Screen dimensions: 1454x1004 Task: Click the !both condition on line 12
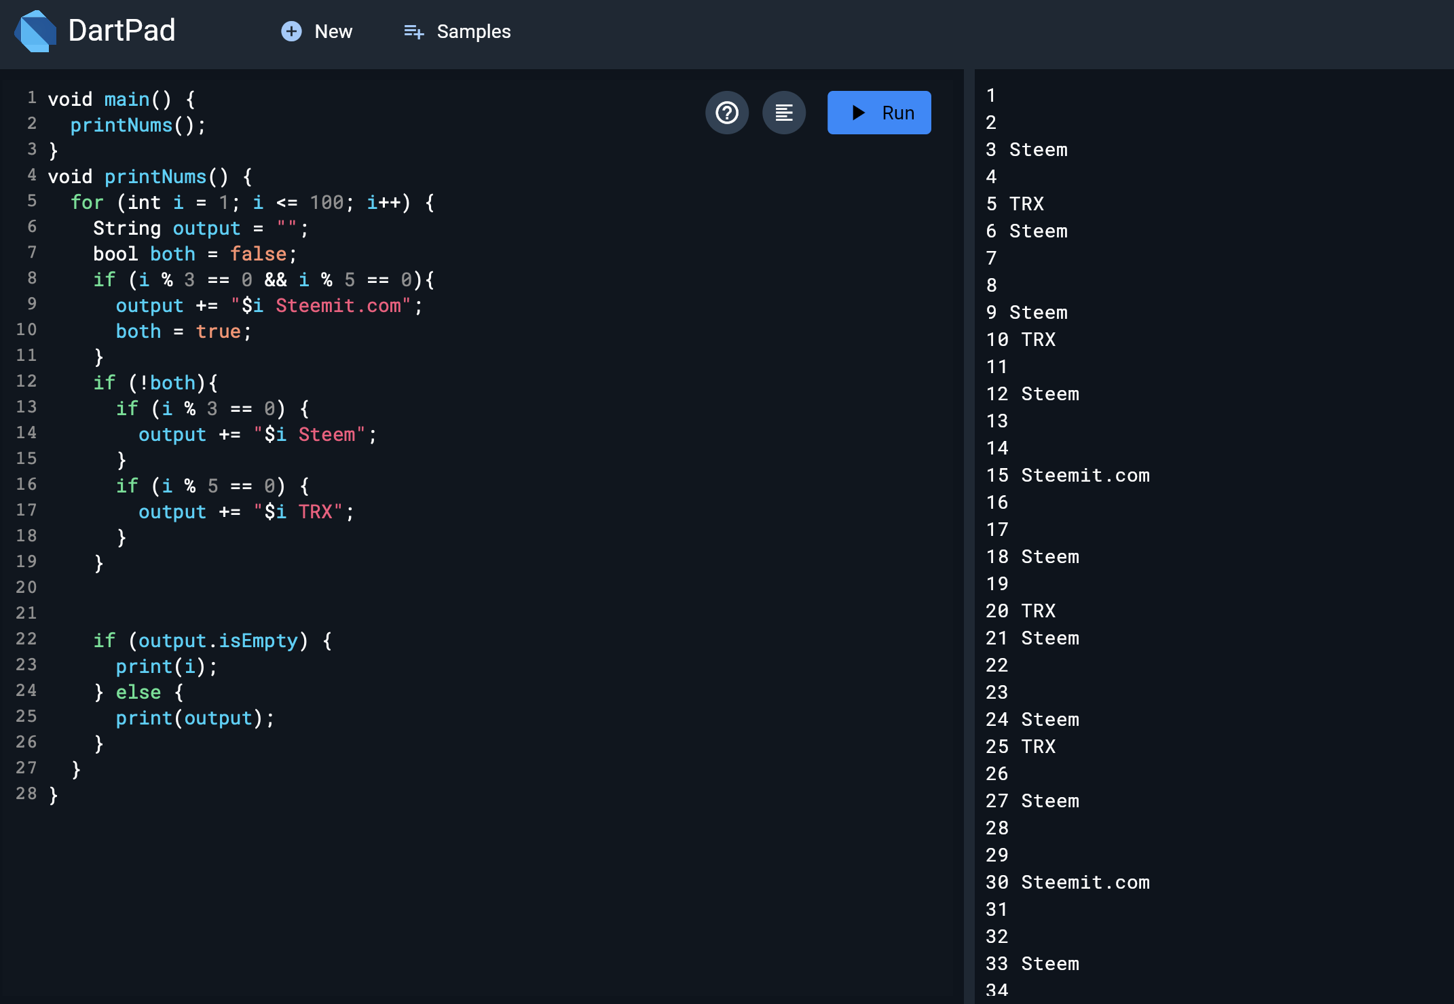click(167, 383)
